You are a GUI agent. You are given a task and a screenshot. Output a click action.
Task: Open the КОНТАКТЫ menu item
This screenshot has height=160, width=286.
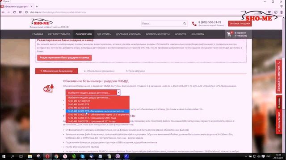coord(198,34)
